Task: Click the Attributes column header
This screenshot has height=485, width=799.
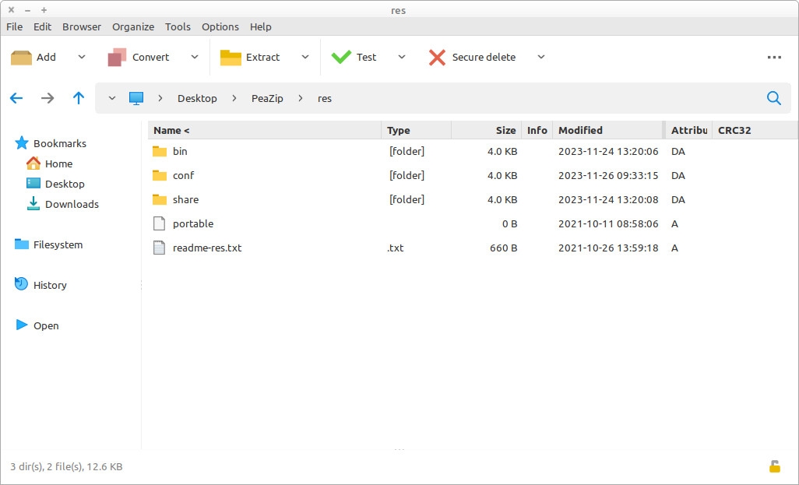Action: pos(688,131)
